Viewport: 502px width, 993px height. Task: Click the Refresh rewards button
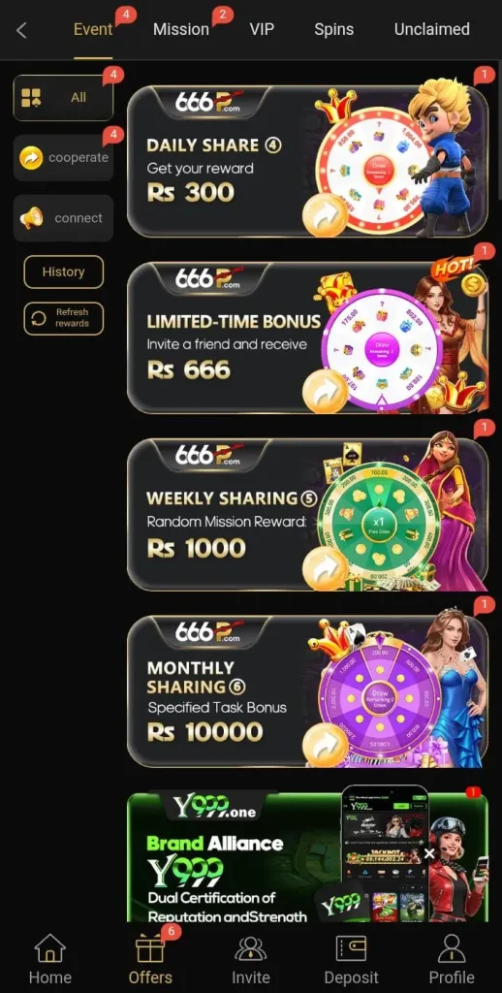tap(63, 318)
